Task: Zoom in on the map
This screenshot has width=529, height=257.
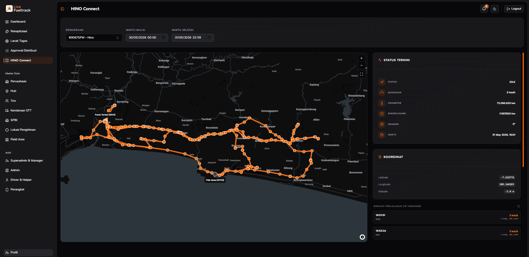Action: (361, 58)
